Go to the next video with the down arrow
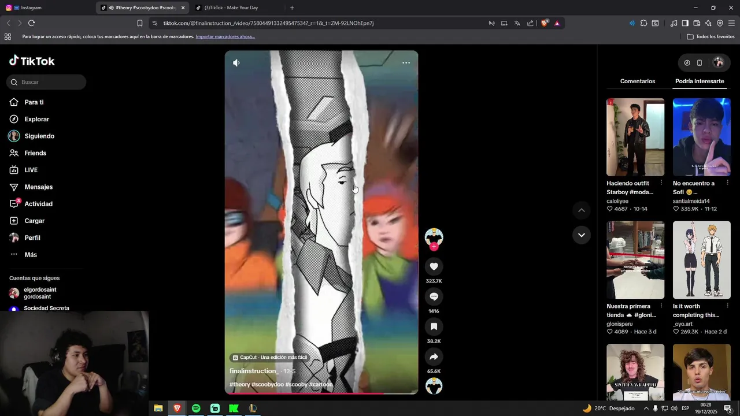Viewport: 740px width, 416px height. point(581,235)
